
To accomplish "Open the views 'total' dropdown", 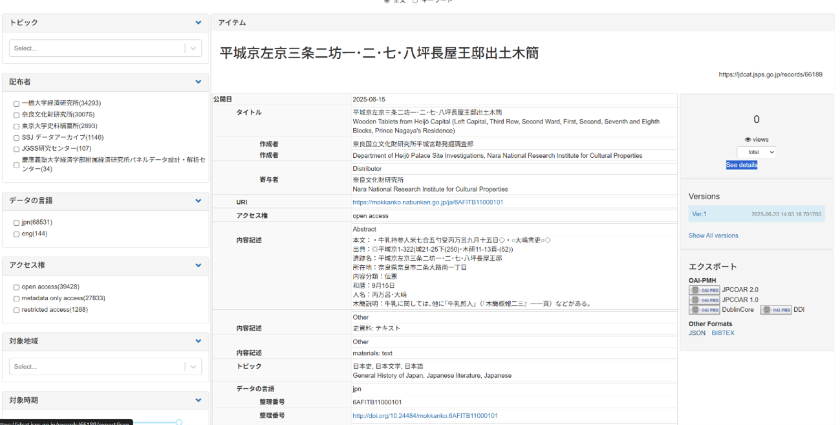I will coord(756,152).
